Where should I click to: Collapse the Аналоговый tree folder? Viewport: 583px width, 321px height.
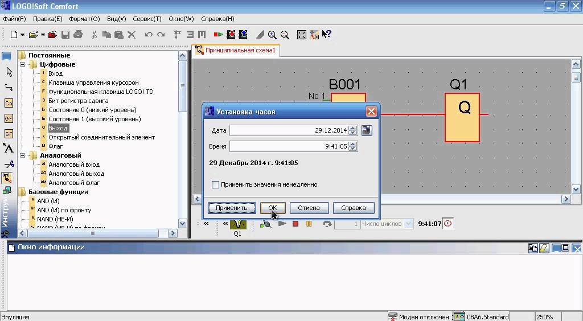coord(23,155)
